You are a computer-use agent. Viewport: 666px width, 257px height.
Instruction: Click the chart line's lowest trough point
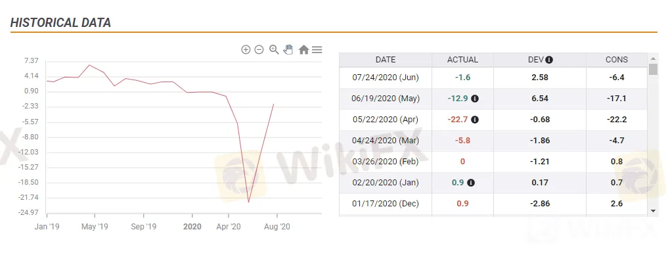tap(248, 202)
